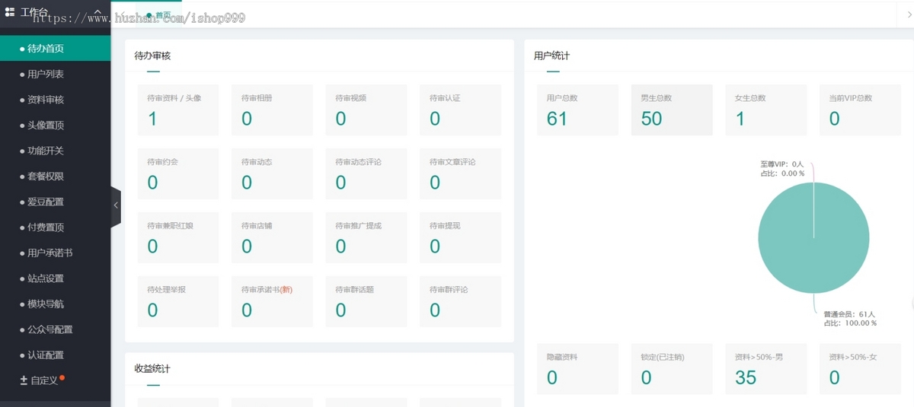The width and height of the screenshot is (914, 407).
Task: Open 套餐权限 menu item
Action: coord(55,176)
